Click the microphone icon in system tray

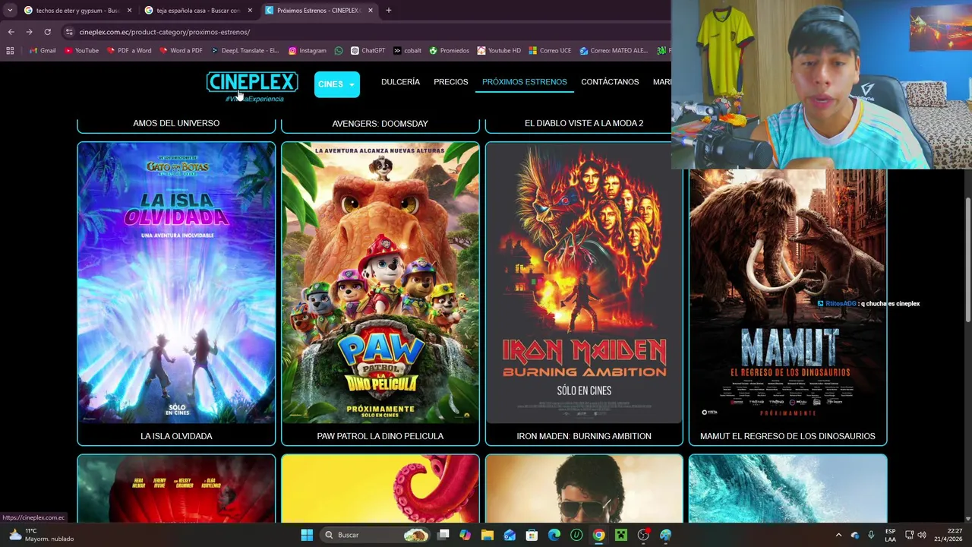point(871,535)
